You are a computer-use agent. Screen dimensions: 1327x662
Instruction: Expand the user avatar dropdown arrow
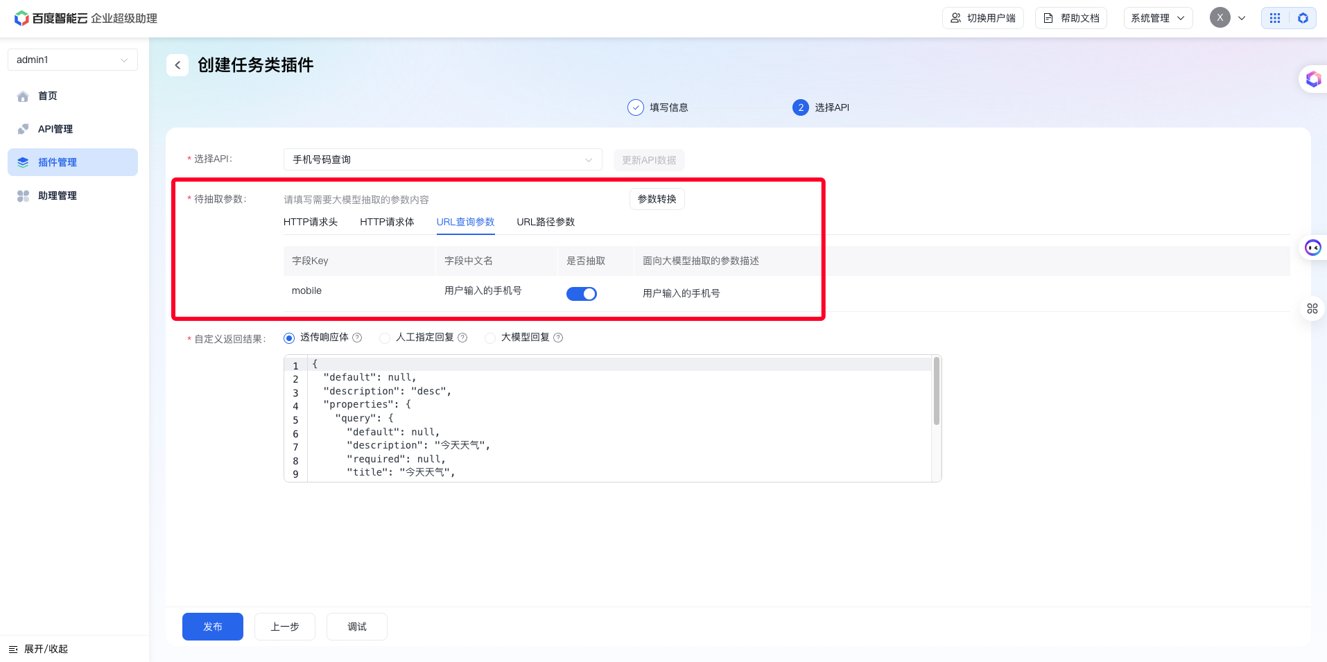click(x=1242, y=18)
